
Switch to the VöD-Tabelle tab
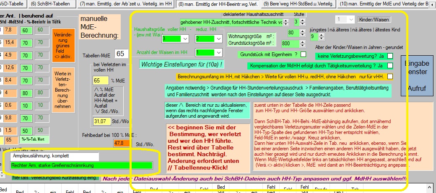click(x=13, y=4)
